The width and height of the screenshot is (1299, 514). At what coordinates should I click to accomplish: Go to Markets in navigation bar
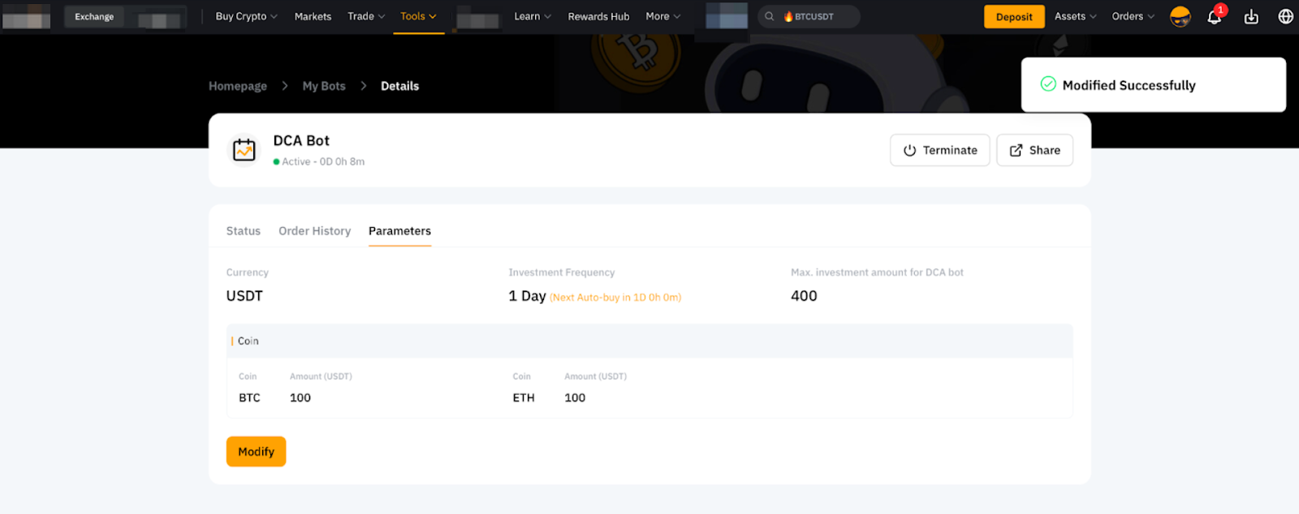click(313, 16)
